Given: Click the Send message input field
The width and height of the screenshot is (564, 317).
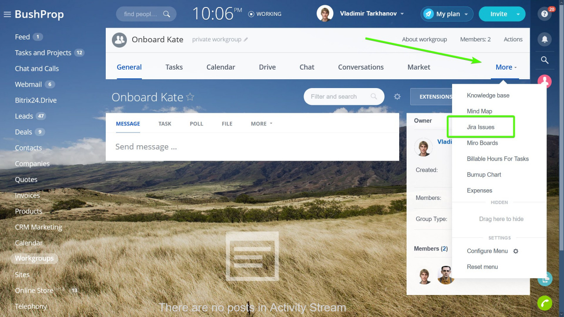Looking at the screenshot, I should point(252,147).
